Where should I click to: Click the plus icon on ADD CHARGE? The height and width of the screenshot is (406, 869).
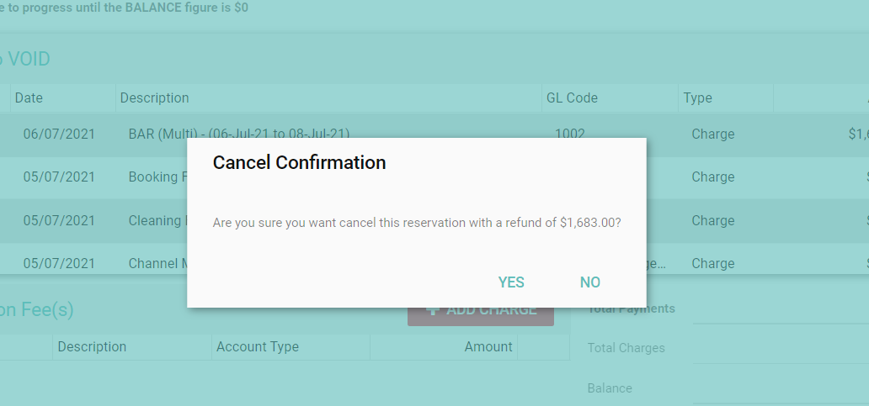(434, 310)
